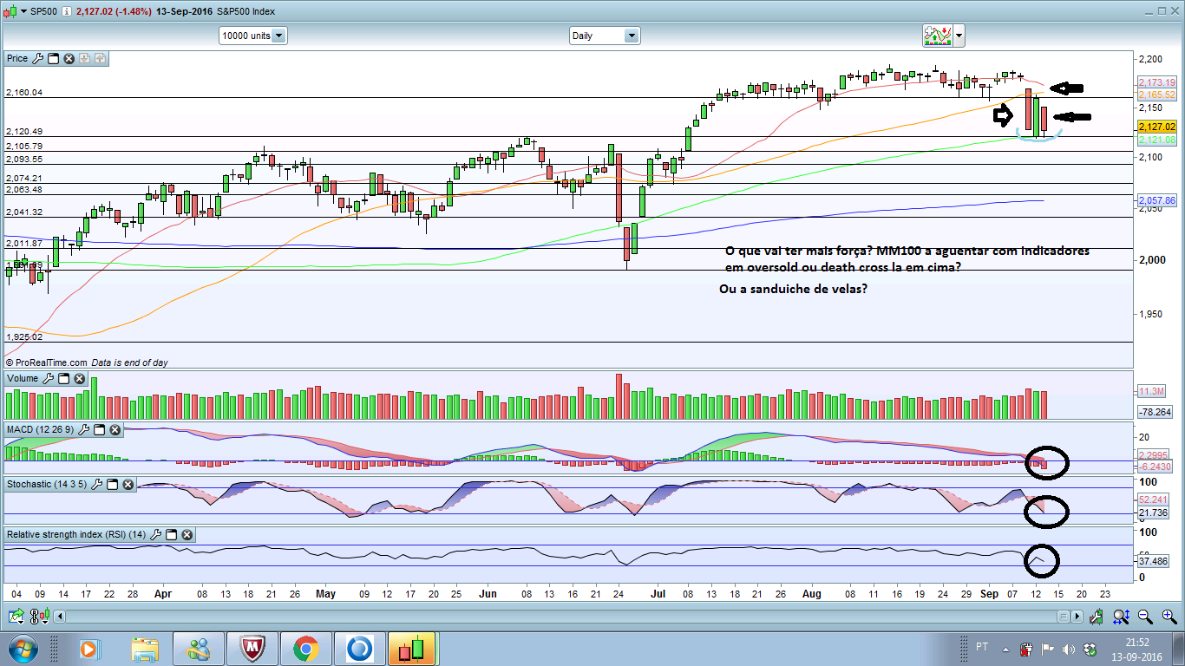Zoom out the chart horizontally
Screen dimensions: 1185x666
pos(1145,617)
